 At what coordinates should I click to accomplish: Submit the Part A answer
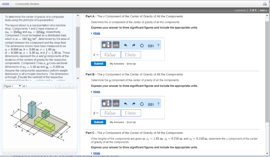pos(99,64)
